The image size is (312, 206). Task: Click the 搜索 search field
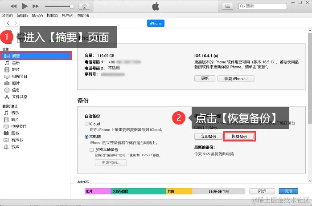pos(263,6)
